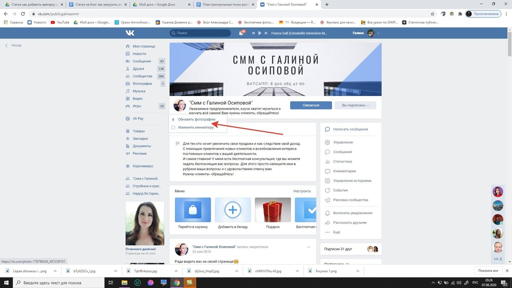Click the previous track button in header

click(253, 33)
